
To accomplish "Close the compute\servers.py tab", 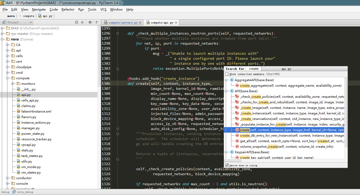I will pos(140,23).
